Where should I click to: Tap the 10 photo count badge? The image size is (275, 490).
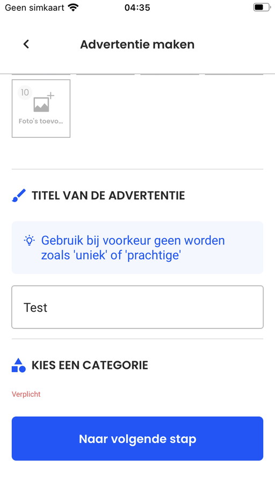tap(25, 93)
